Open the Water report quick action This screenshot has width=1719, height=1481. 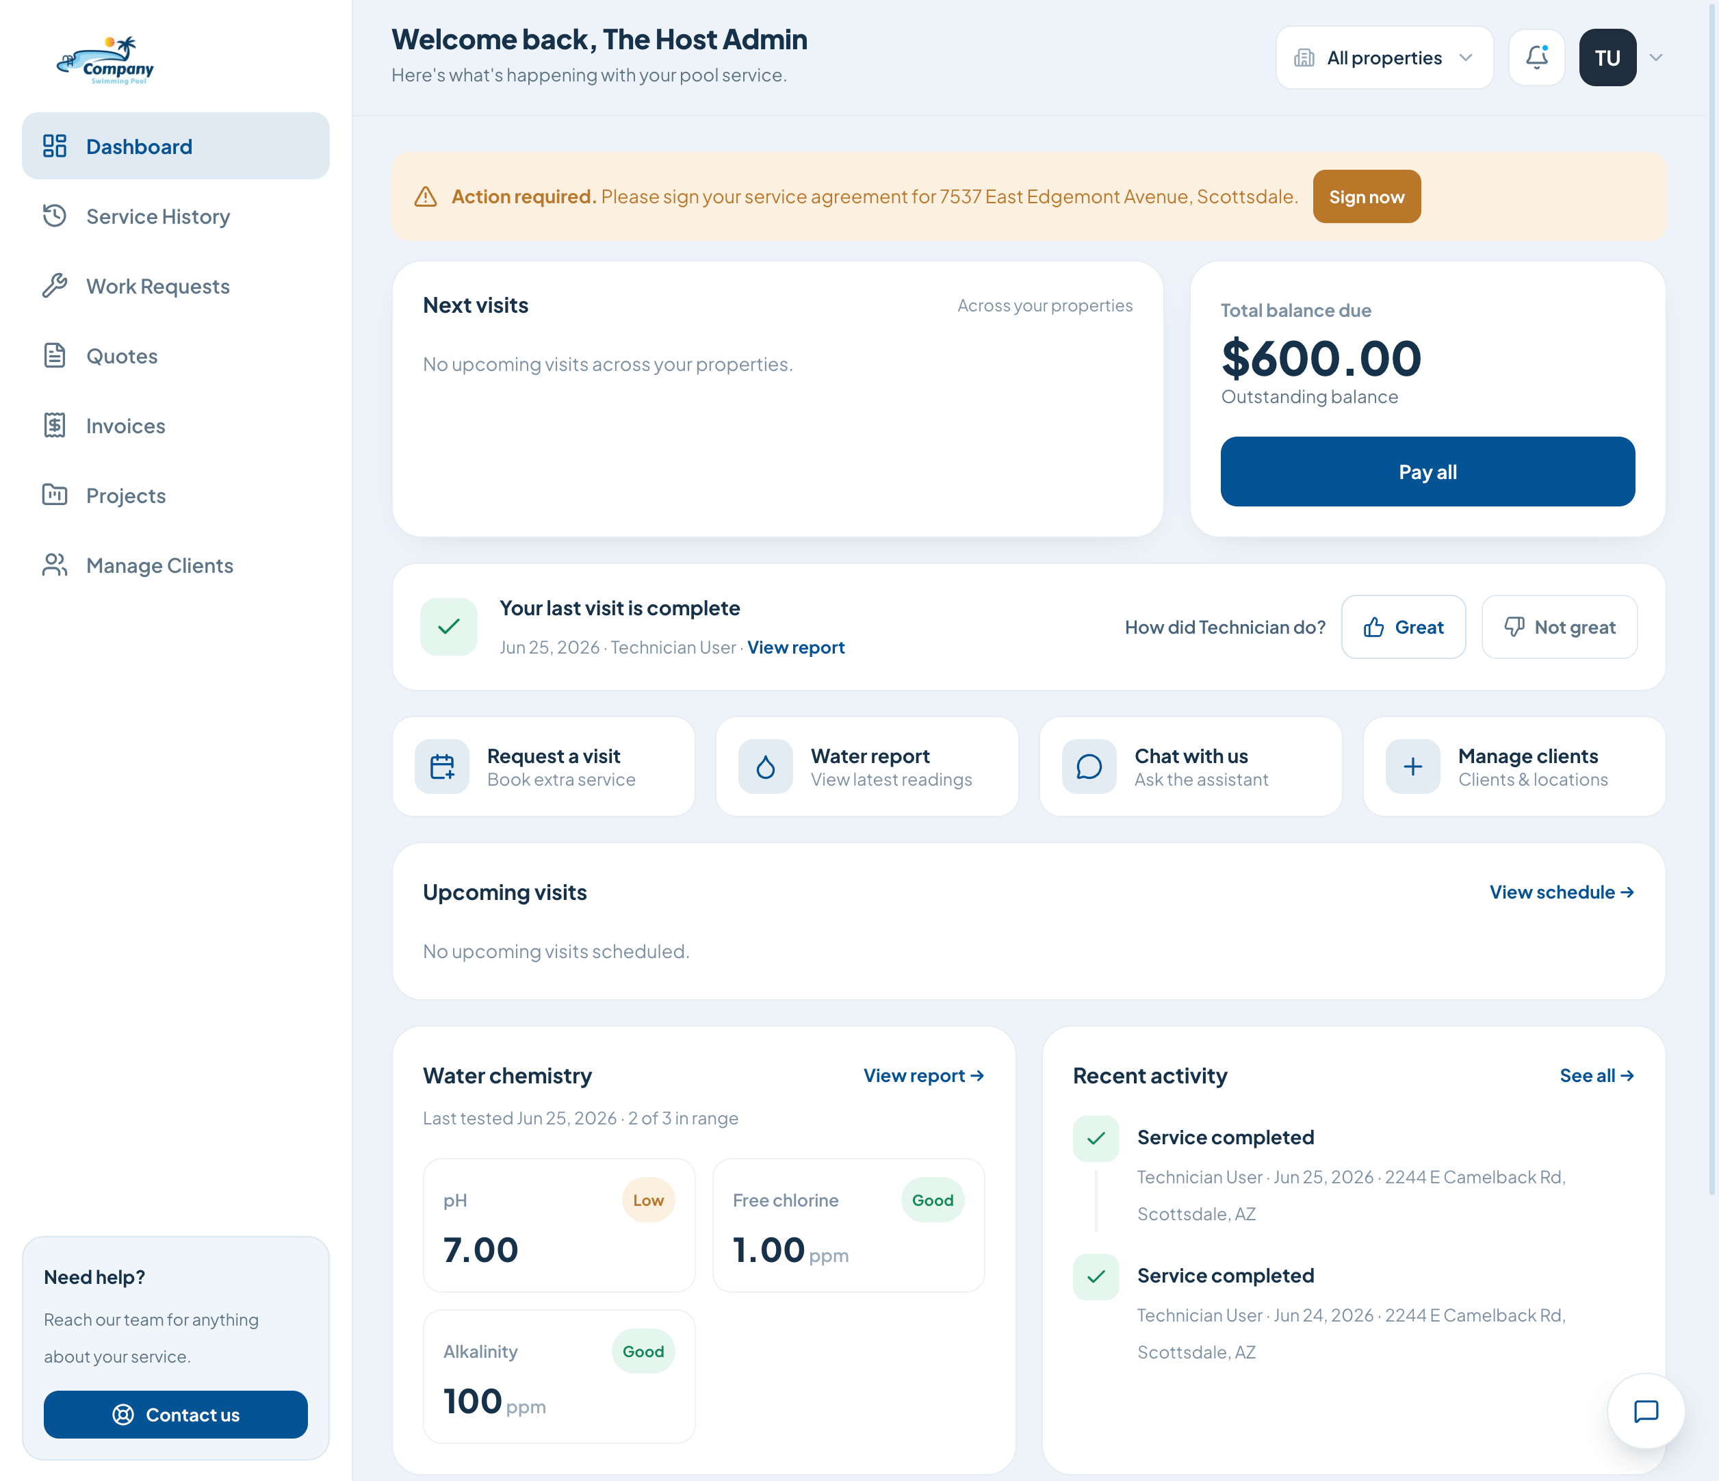coord(867,766)
